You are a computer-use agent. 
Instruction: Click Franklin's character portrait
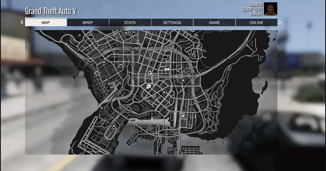click(271, 9)
